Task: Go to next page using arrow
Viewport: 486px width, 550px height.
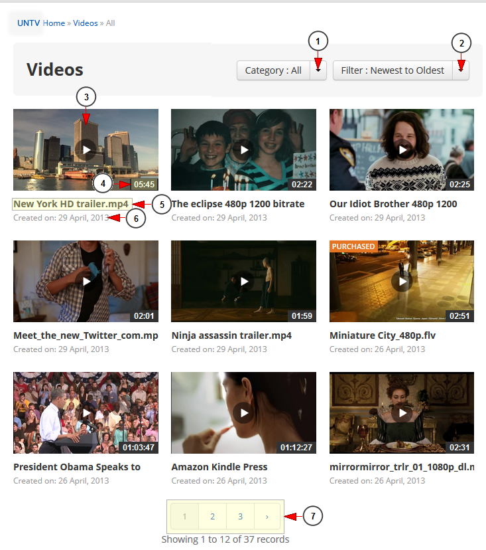Action: 267,516
